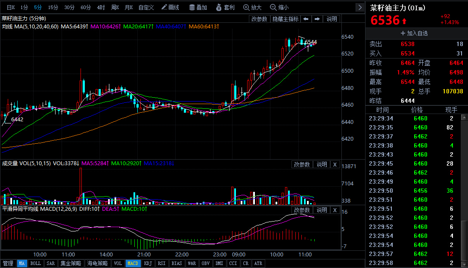Open the 套利 arbitrage tool
The height and width of the screenshot is (268, 468).
[225, 7]
